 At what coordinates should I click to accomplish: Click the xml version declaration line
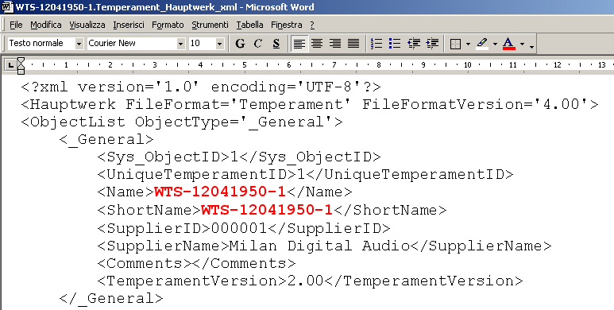coord(201,87)
